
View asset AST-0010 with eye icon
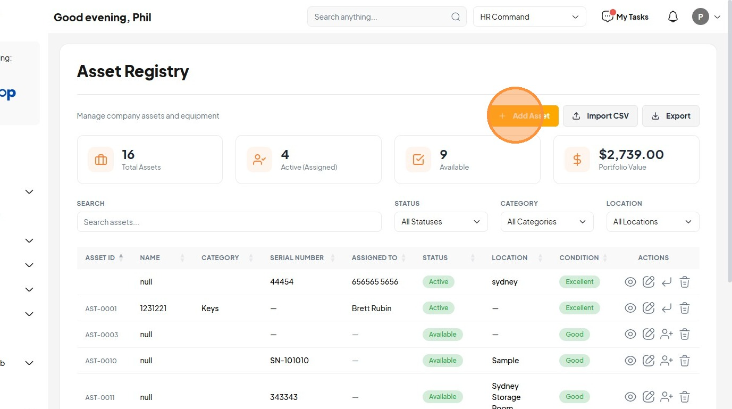pos(630,361)
